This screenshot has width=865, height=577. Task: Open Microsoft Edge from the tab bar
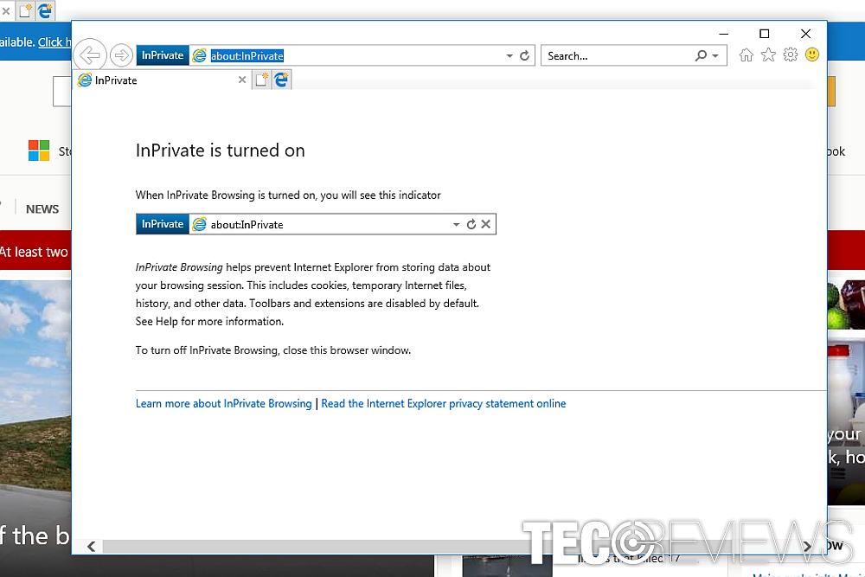point(281,80)
